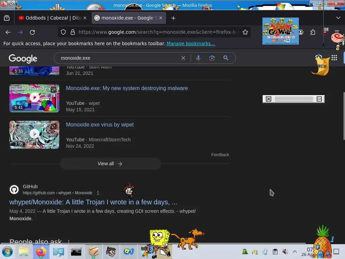Open the Google apps grid
The width and height of the screenshot is (345, 259).
click(334, 58)
